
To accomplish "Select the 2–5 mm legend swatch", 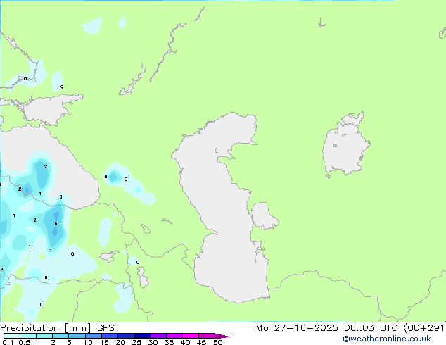I will pos(60,336).
